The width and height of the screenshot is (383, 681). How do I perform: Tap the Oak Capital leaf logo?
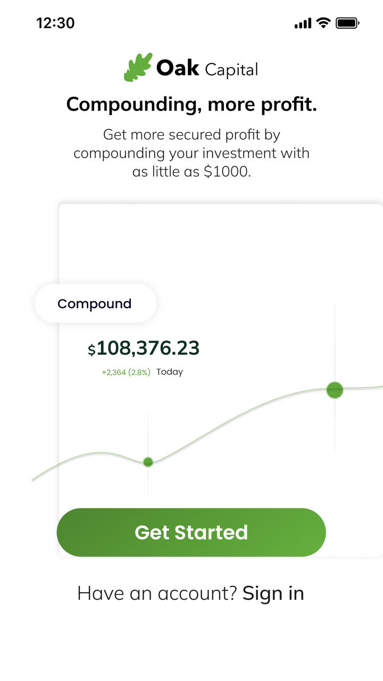(x=138, y=68)
